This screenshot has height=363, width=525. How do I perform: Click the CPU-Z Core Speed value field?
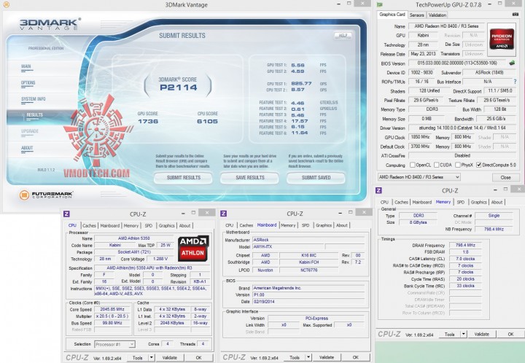tap(112, 310)
